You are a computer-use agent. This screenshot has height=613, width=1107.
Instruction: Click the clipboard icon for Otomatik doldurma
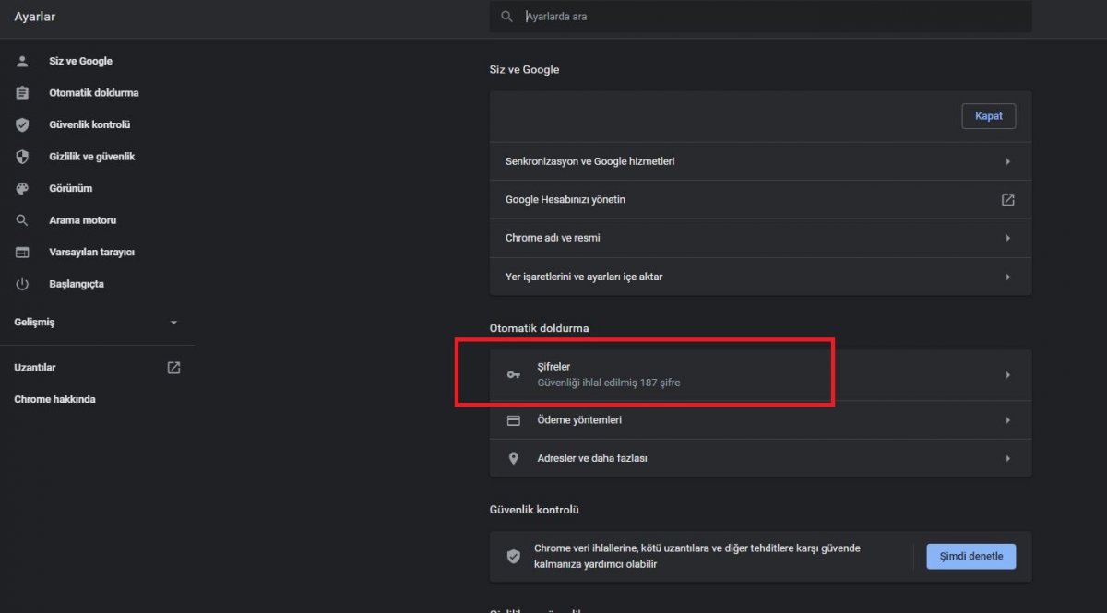coord(22,93)
